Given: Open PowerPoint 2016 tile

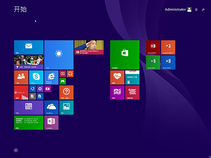Looking at the screenshot, I should click(168, 47).
